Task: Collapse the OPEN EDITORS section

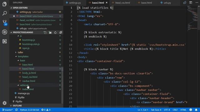Action: tap(36, 8)
